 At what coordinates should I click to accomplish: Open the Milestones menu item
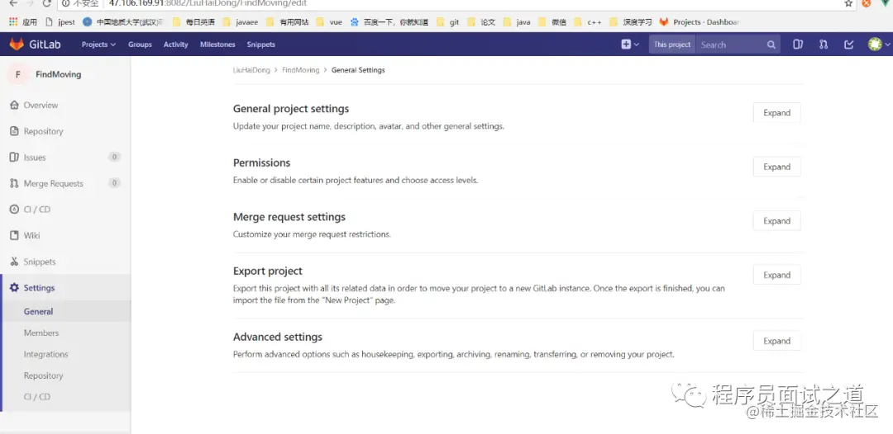(x=217, y=45)
